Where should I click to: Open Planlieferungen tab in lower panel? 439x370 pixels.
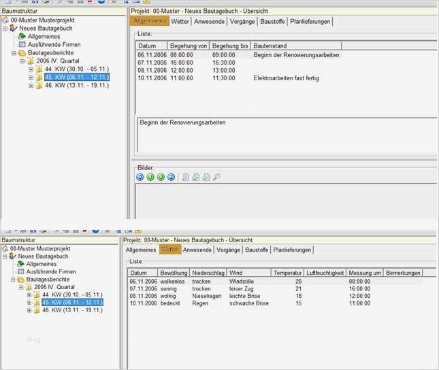pyautogui.click(x=292, y=250)
